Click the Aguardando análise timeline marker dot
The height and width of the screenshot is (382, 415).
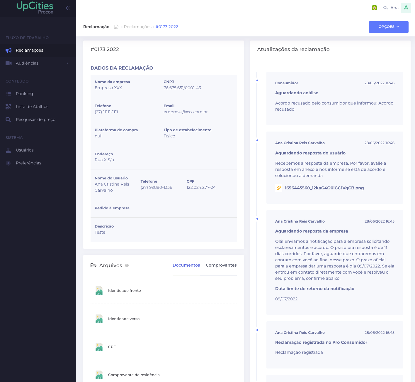[257, 80]
